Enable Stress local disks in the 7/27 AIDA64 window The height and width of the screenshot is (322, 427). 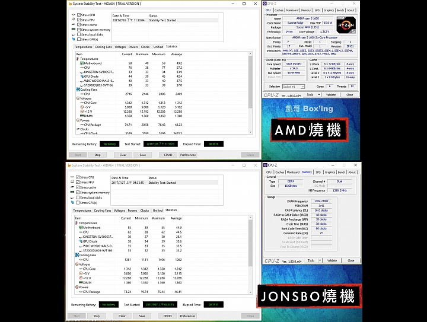coord(78,197)
